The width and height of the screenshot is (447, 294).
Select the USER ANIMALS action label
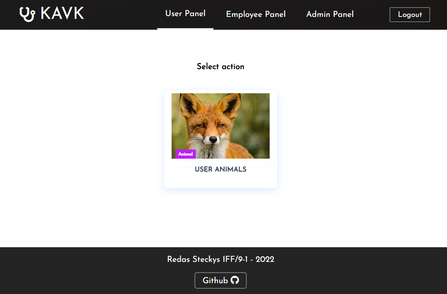[220, 169]
